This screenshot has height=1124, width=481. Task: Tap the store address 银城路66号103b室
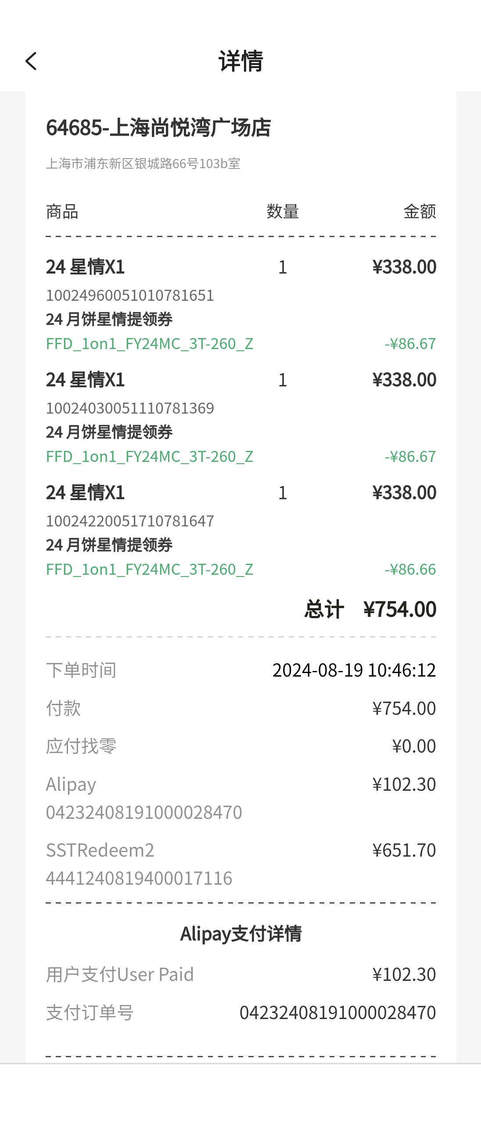[x=143, y=164]
